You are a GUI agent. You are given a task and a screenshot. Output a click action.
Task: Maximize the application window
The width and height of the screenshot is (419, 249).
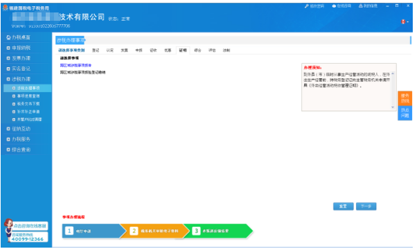397,6
